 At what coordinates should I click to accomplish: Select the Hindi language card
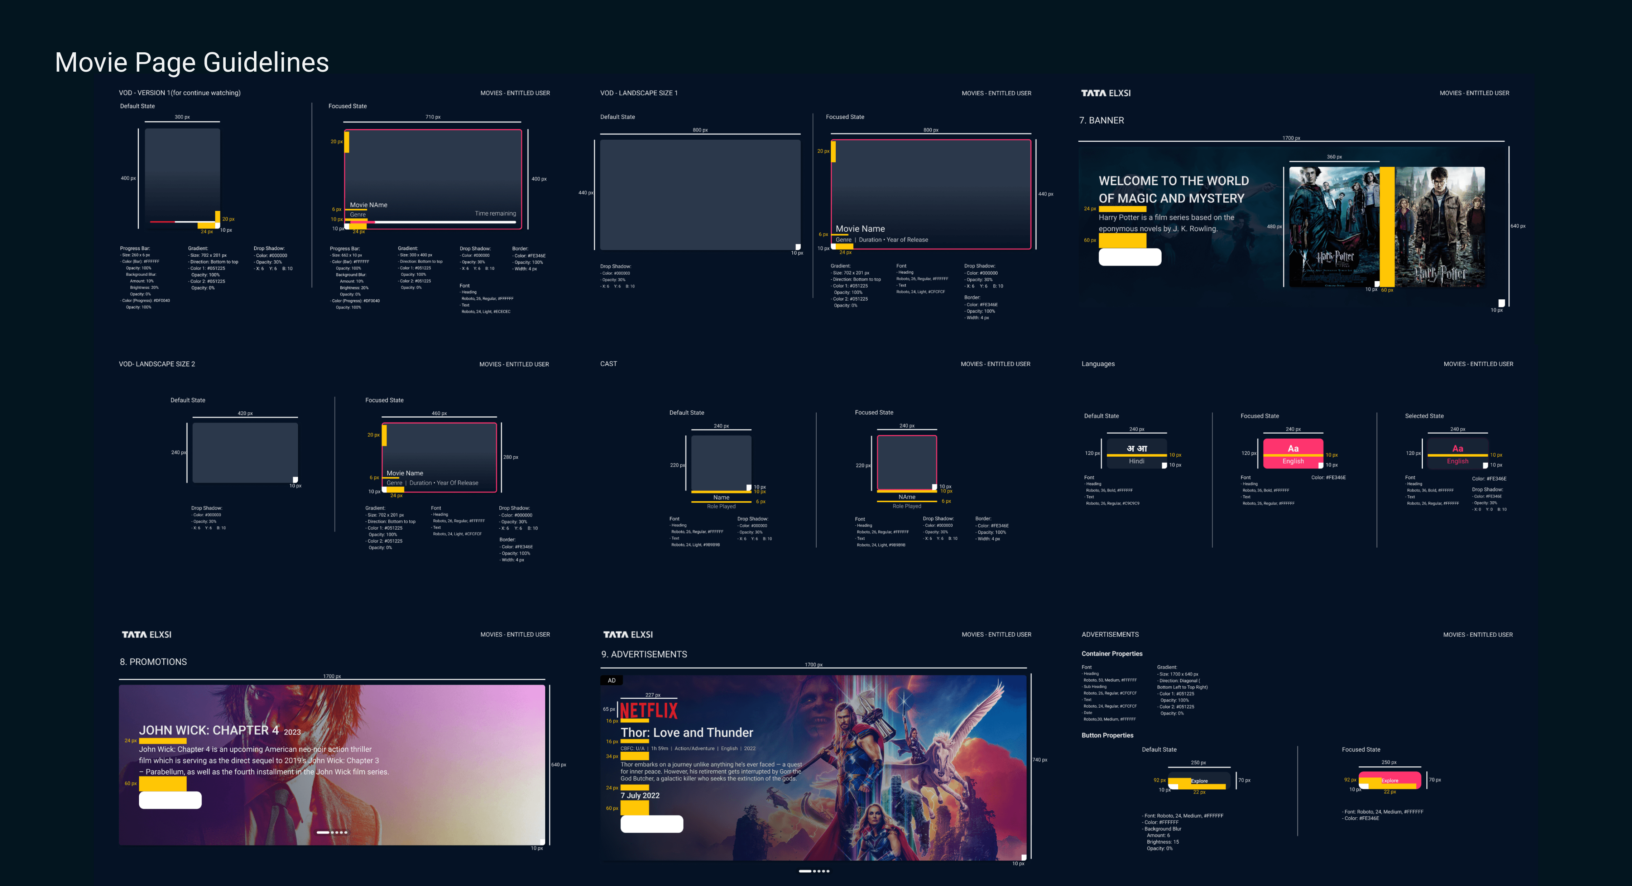[x=1137, y=453]
